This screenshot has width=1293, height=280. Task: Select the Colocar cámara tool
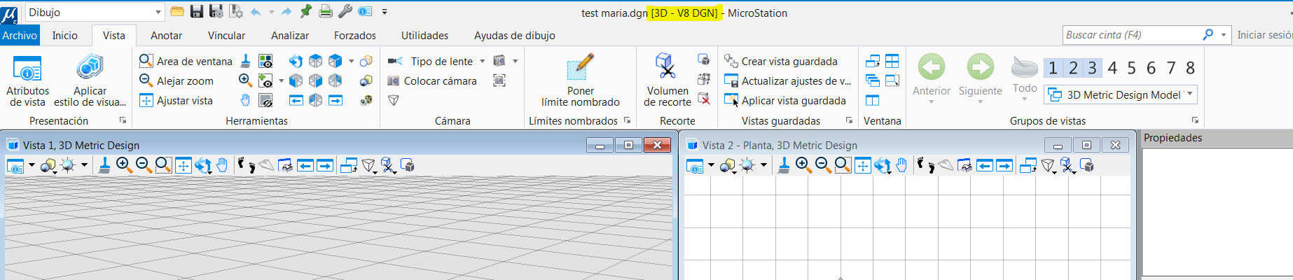coord(432,81)
